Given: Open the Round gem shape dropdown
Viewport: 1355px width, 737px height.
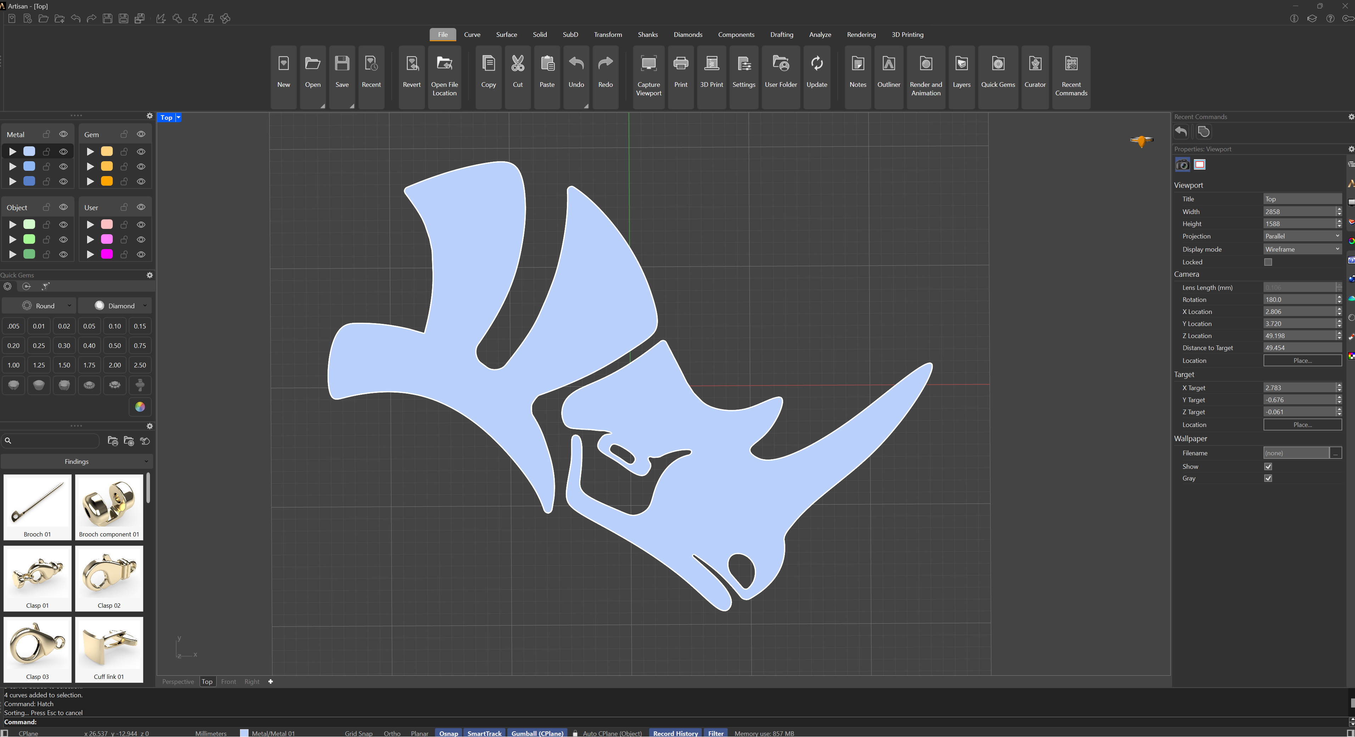Looking at the screenshot, I should [x=39, y=306].
